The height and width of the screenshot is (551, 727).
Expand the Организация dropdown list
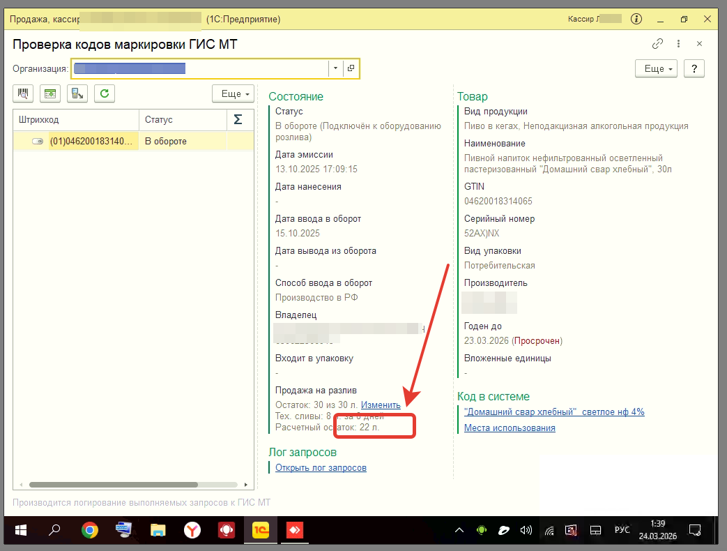point(335,68)
